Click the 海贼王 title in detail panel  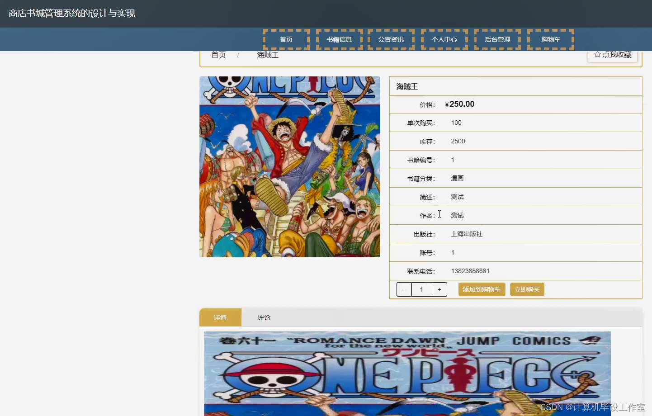coord(407,86)
